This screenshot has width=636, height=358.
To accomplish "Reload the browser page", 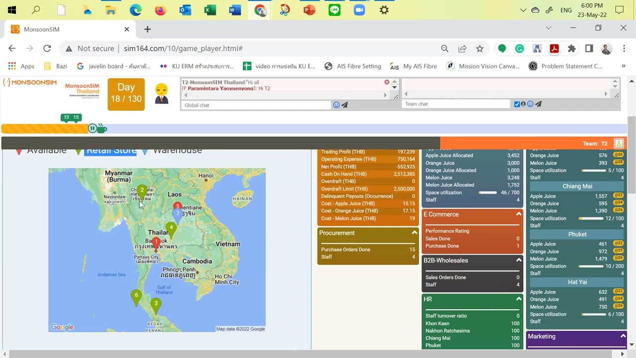I will point(47,48).
